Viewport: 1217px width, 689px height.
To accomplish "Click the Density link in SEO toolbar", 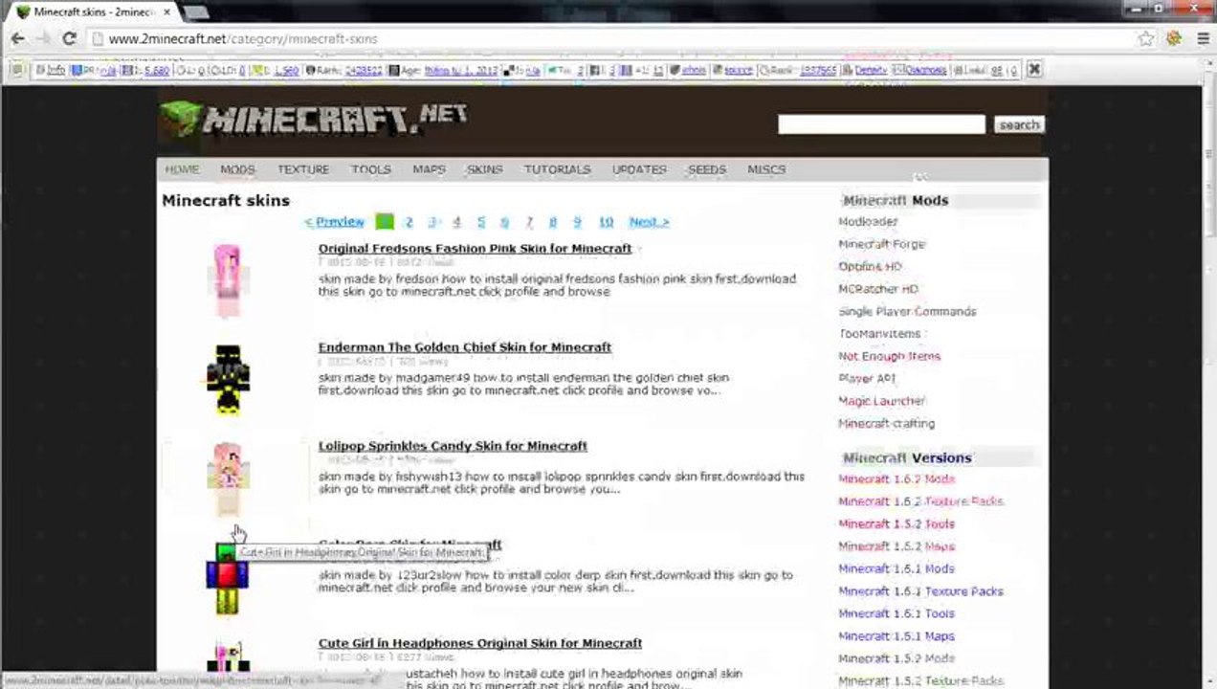I will pyautogui.click(x=871, y=70).
